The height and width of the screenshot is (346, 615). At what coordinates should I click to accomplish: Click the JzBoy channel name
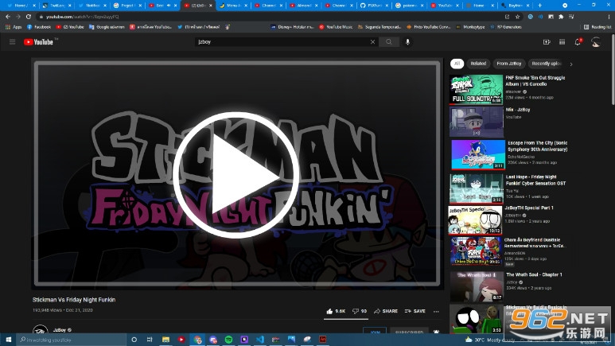[x=59, y=330]
